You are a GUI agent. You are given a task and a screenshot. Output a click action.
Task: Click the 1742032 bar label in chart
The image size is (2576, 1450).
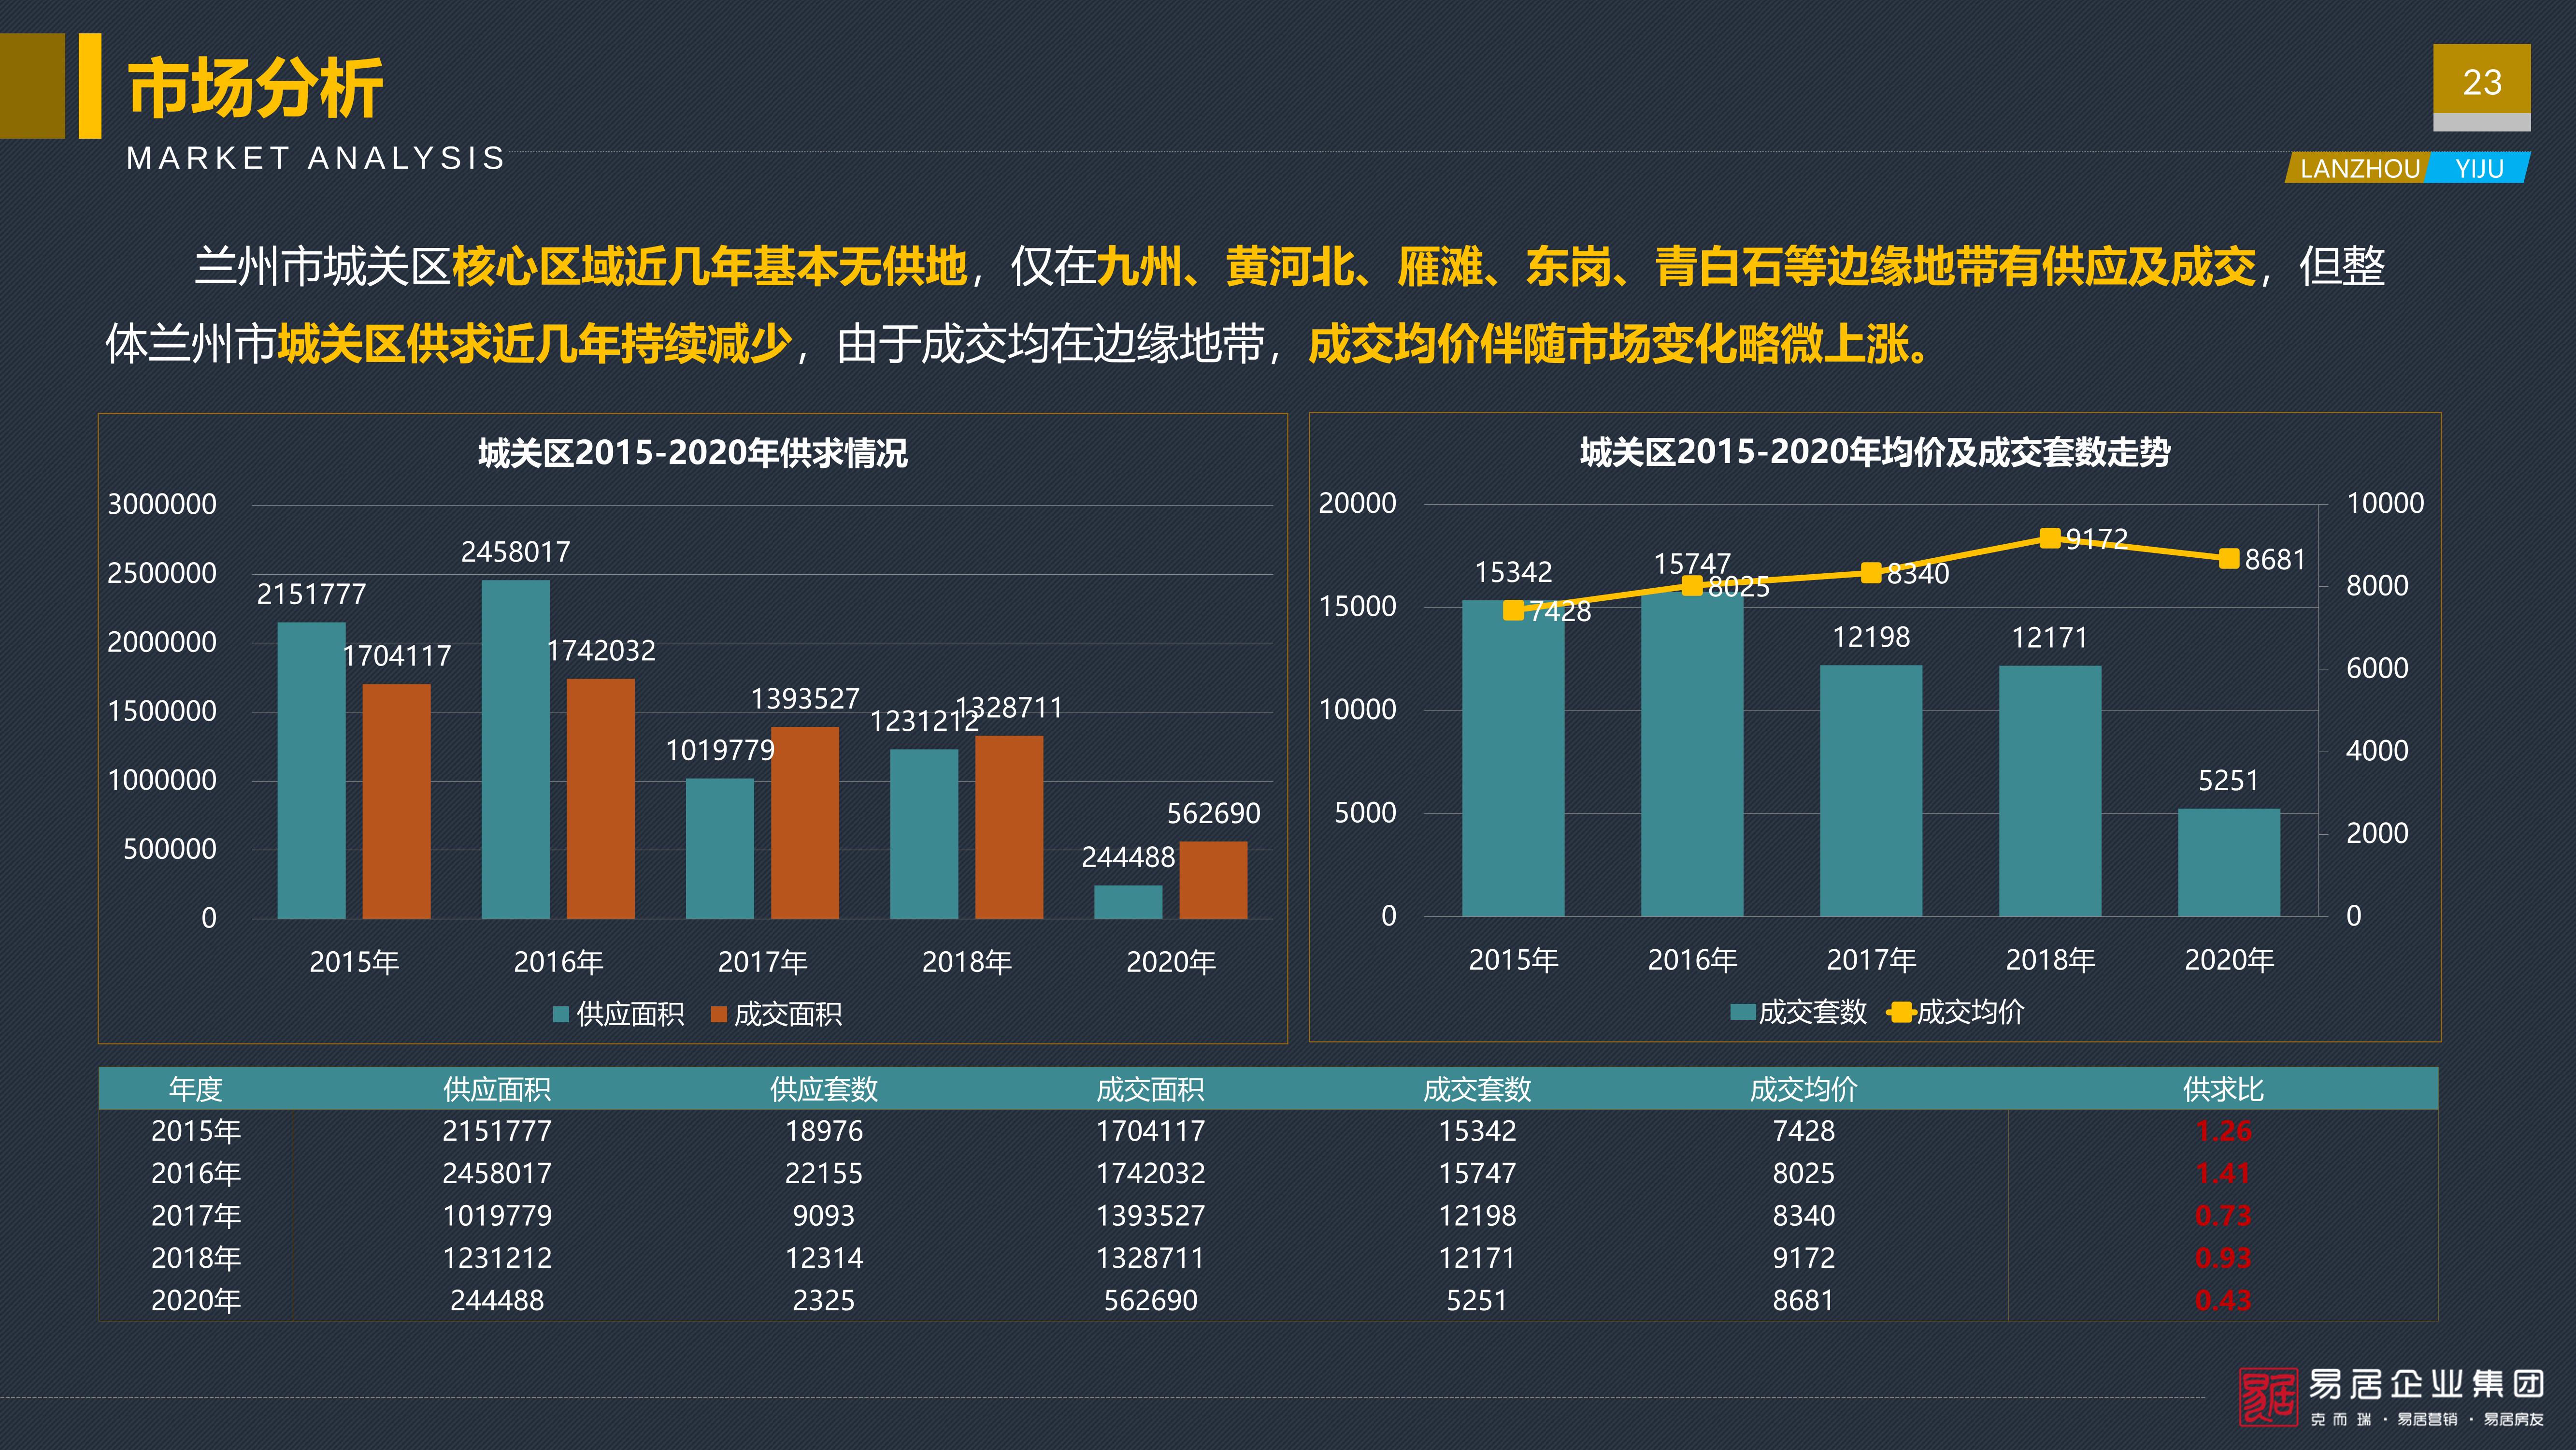click(x=601, y=652)
